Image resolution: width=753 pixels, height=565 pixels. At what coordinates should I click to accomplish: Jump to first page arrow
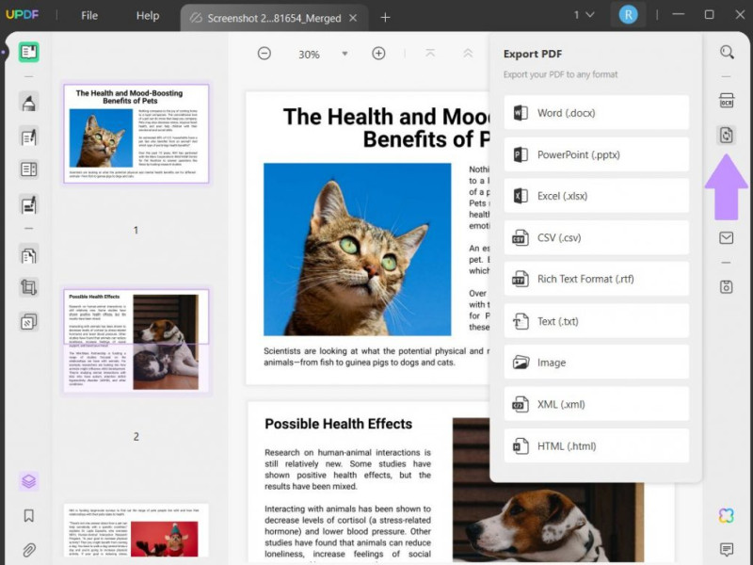[430, 54]
